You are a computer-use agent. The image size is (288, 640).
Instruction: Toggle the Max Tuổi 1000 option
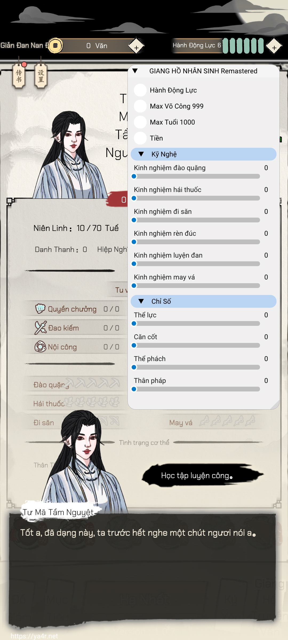(140, 122)
